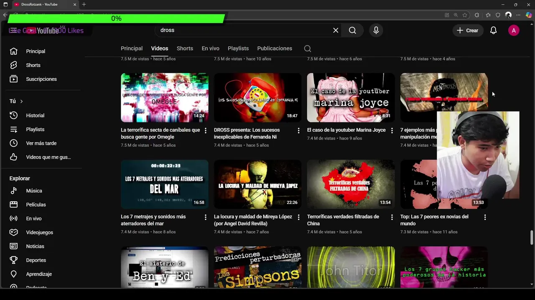The image size is (535, 300).
Task: Click the browser favorites star icon
Action: point(465,15)
